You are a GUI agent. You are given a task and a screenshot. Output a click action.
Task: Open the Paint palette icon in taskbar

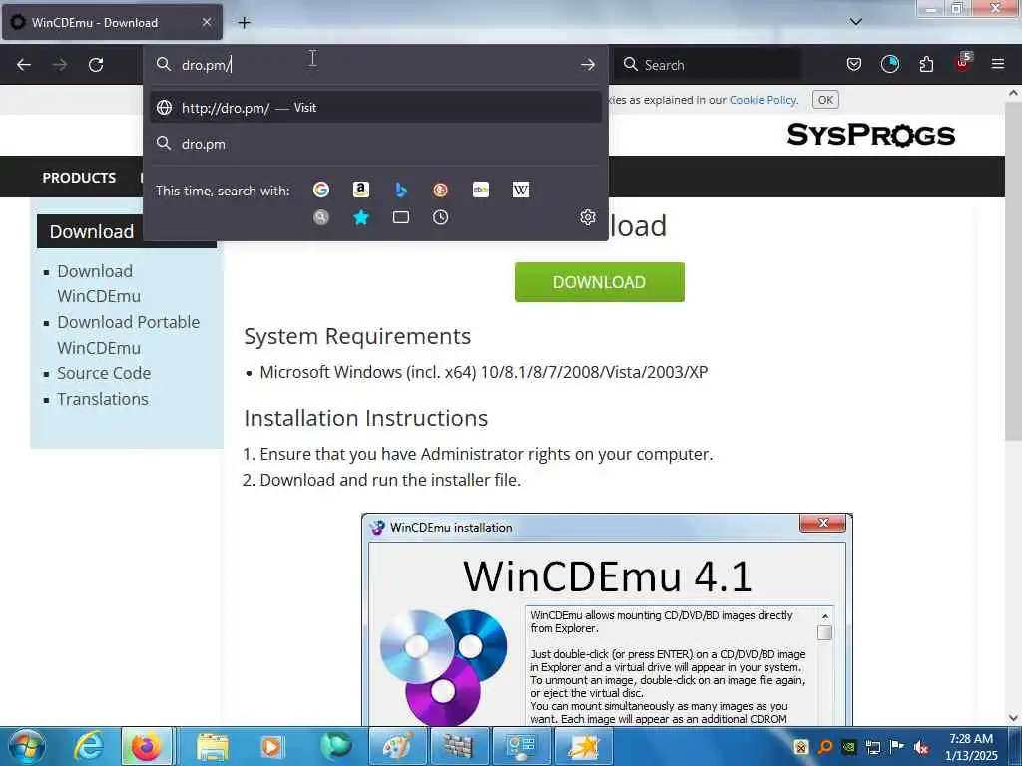coord(397,746)
